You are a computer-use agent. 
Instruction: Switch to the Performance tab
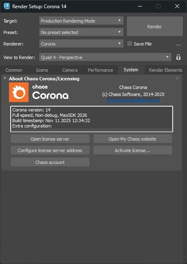101,70
